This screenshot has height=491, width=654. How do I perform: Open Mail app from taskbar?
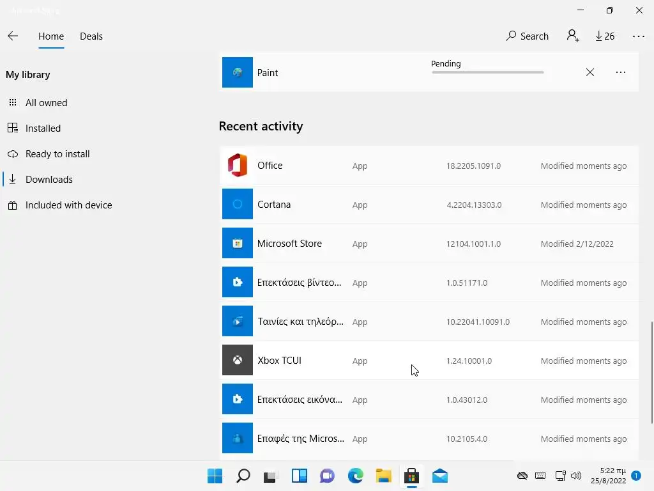(x=439, y=476)
